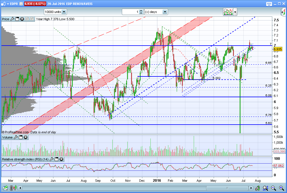The width and height of the screenshot is (287, 193).
Task: Click the 20-Jul-2016 date in title bar
Action: [56, 4]
